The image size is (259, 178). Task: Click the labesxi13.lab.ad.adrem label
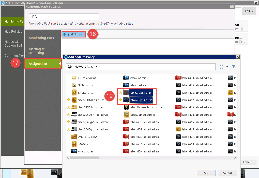coord(197,107)
